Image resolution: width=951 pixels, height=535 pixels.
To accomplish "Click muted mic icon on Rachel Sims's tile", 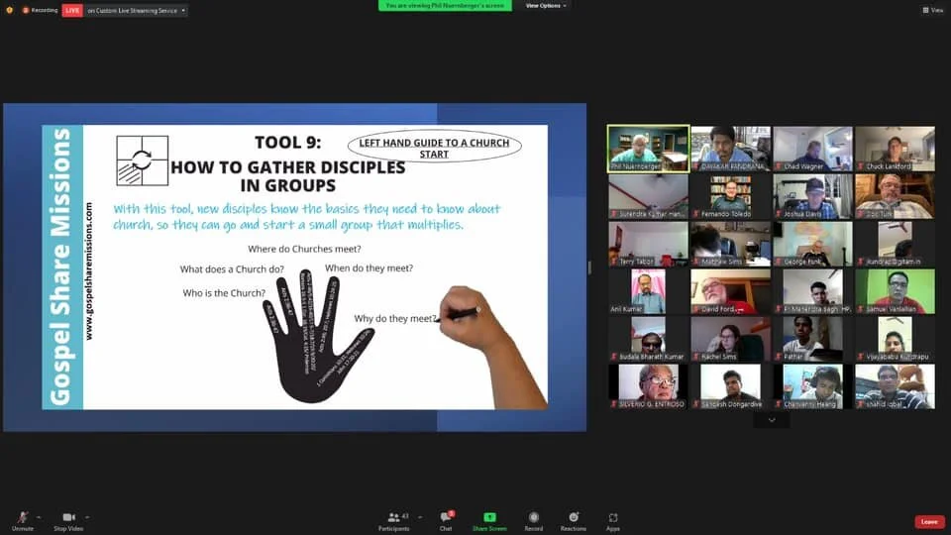I will 696,357.
